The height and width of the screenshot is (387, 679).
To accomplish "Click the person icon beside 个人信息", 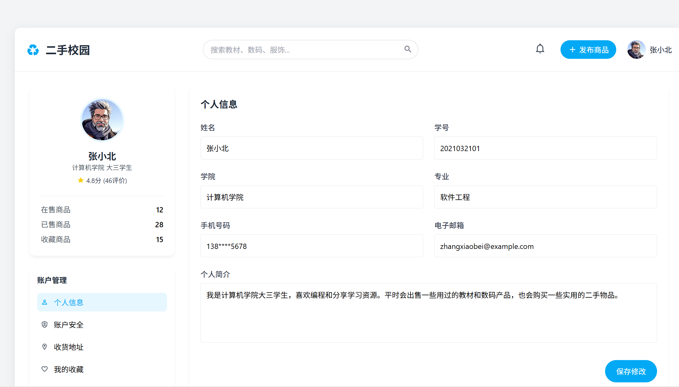I will tap(45, 302).
